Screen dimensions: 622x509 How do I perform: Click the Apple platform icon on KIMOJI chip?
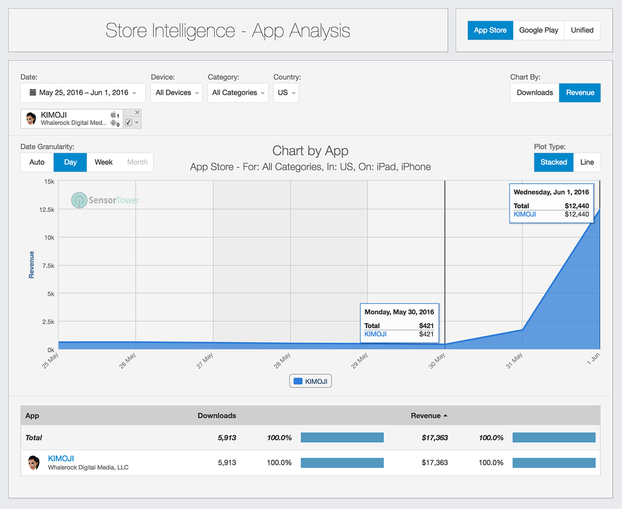[x=114, y=115]
